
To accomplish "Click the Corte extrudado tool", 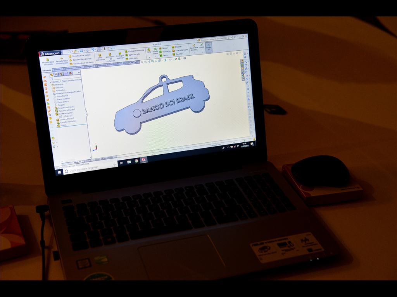I will 100,57.
